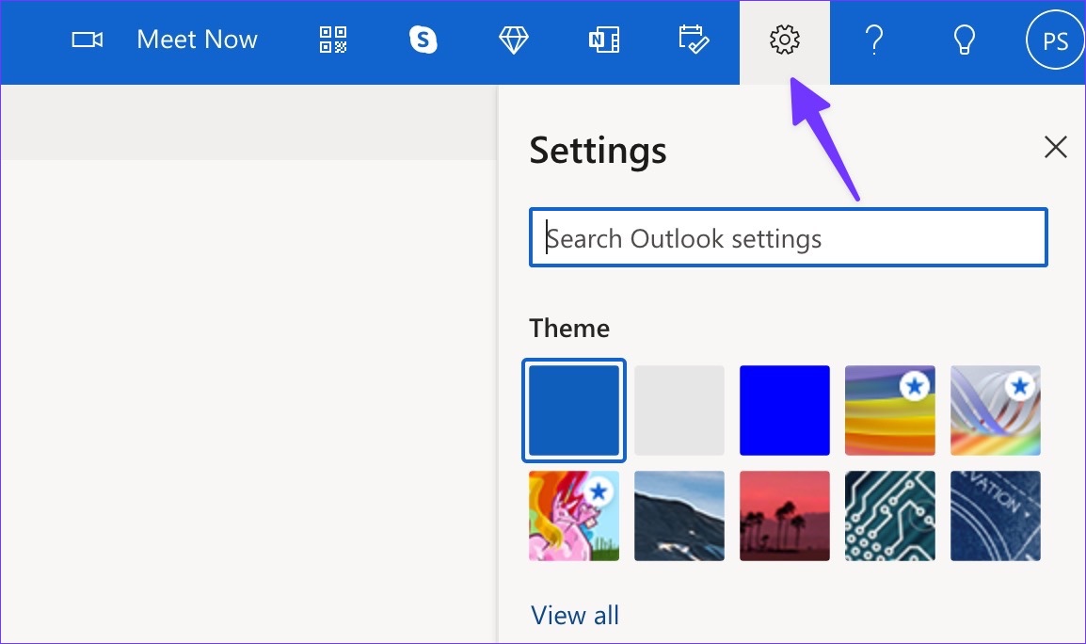Close the Settings panel
Viewport: 1086px width, 644px height.
coord(1055,147)
